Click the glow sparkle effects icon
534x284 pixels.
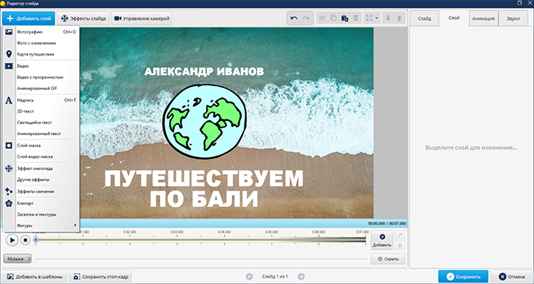click(x=9, y=191)
